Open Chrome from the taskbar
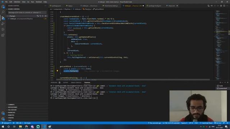 (x=26, y=126)
